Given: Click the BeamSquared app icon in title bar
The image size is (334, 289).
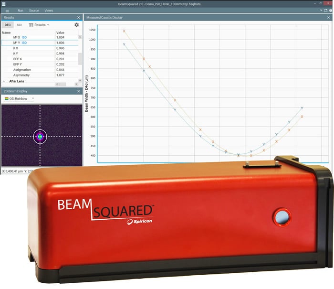Looking at the screenshot, I should tap(3, 3).
